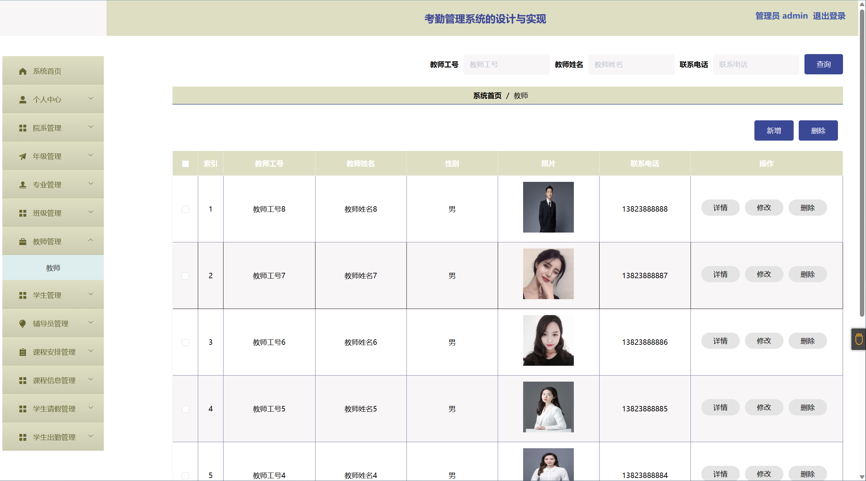Viewport: 866px width, 481px height.
Task: Expand the 辅导员管理 chevron
Action: click(91, 322)
